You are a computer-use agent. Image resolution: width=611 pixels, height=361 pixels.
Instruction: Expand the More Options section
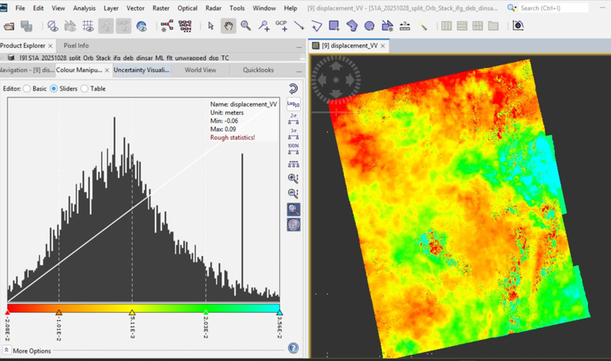coord(7,350)
